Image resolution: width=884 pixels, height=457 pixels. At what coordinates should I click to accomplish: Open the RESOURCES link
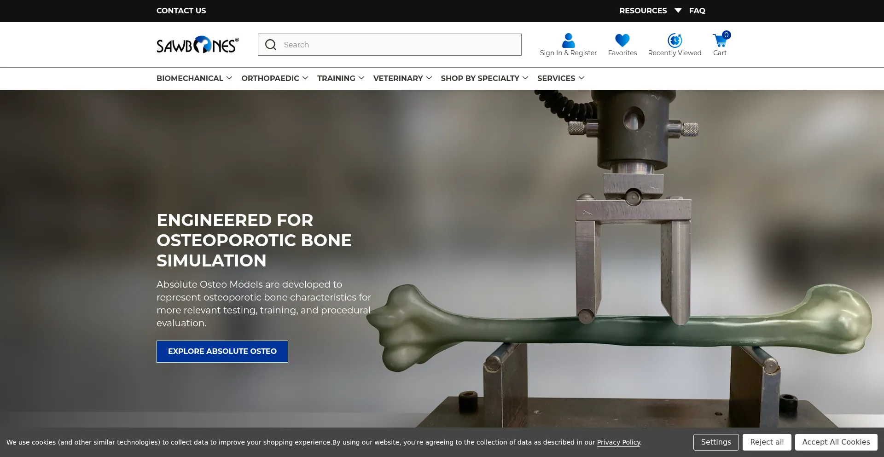(643, 11)
